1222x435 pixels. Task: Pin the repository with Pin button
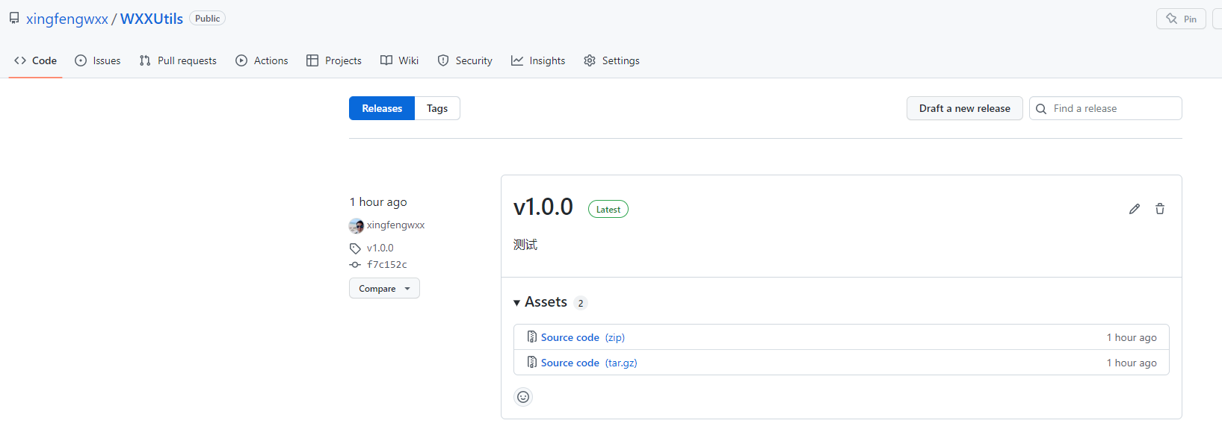pos(1181,19)
